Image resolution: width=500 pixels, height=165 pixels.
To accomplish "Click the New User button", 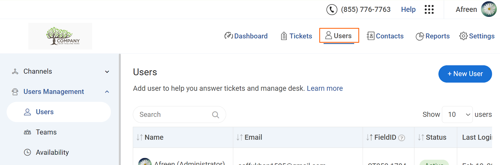I will point(465,74).
